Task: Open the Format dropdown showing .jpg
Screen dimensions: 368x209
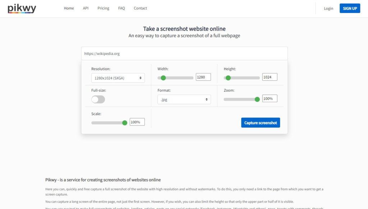Action: 184,99
